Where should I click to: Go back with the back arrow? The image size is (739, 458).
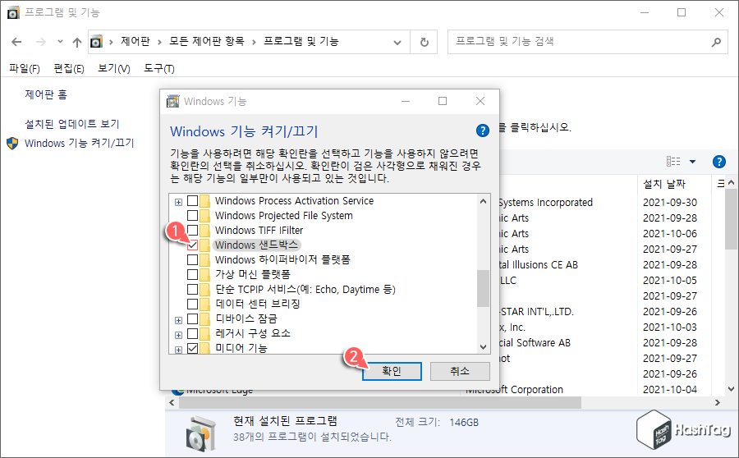point(16,42)
